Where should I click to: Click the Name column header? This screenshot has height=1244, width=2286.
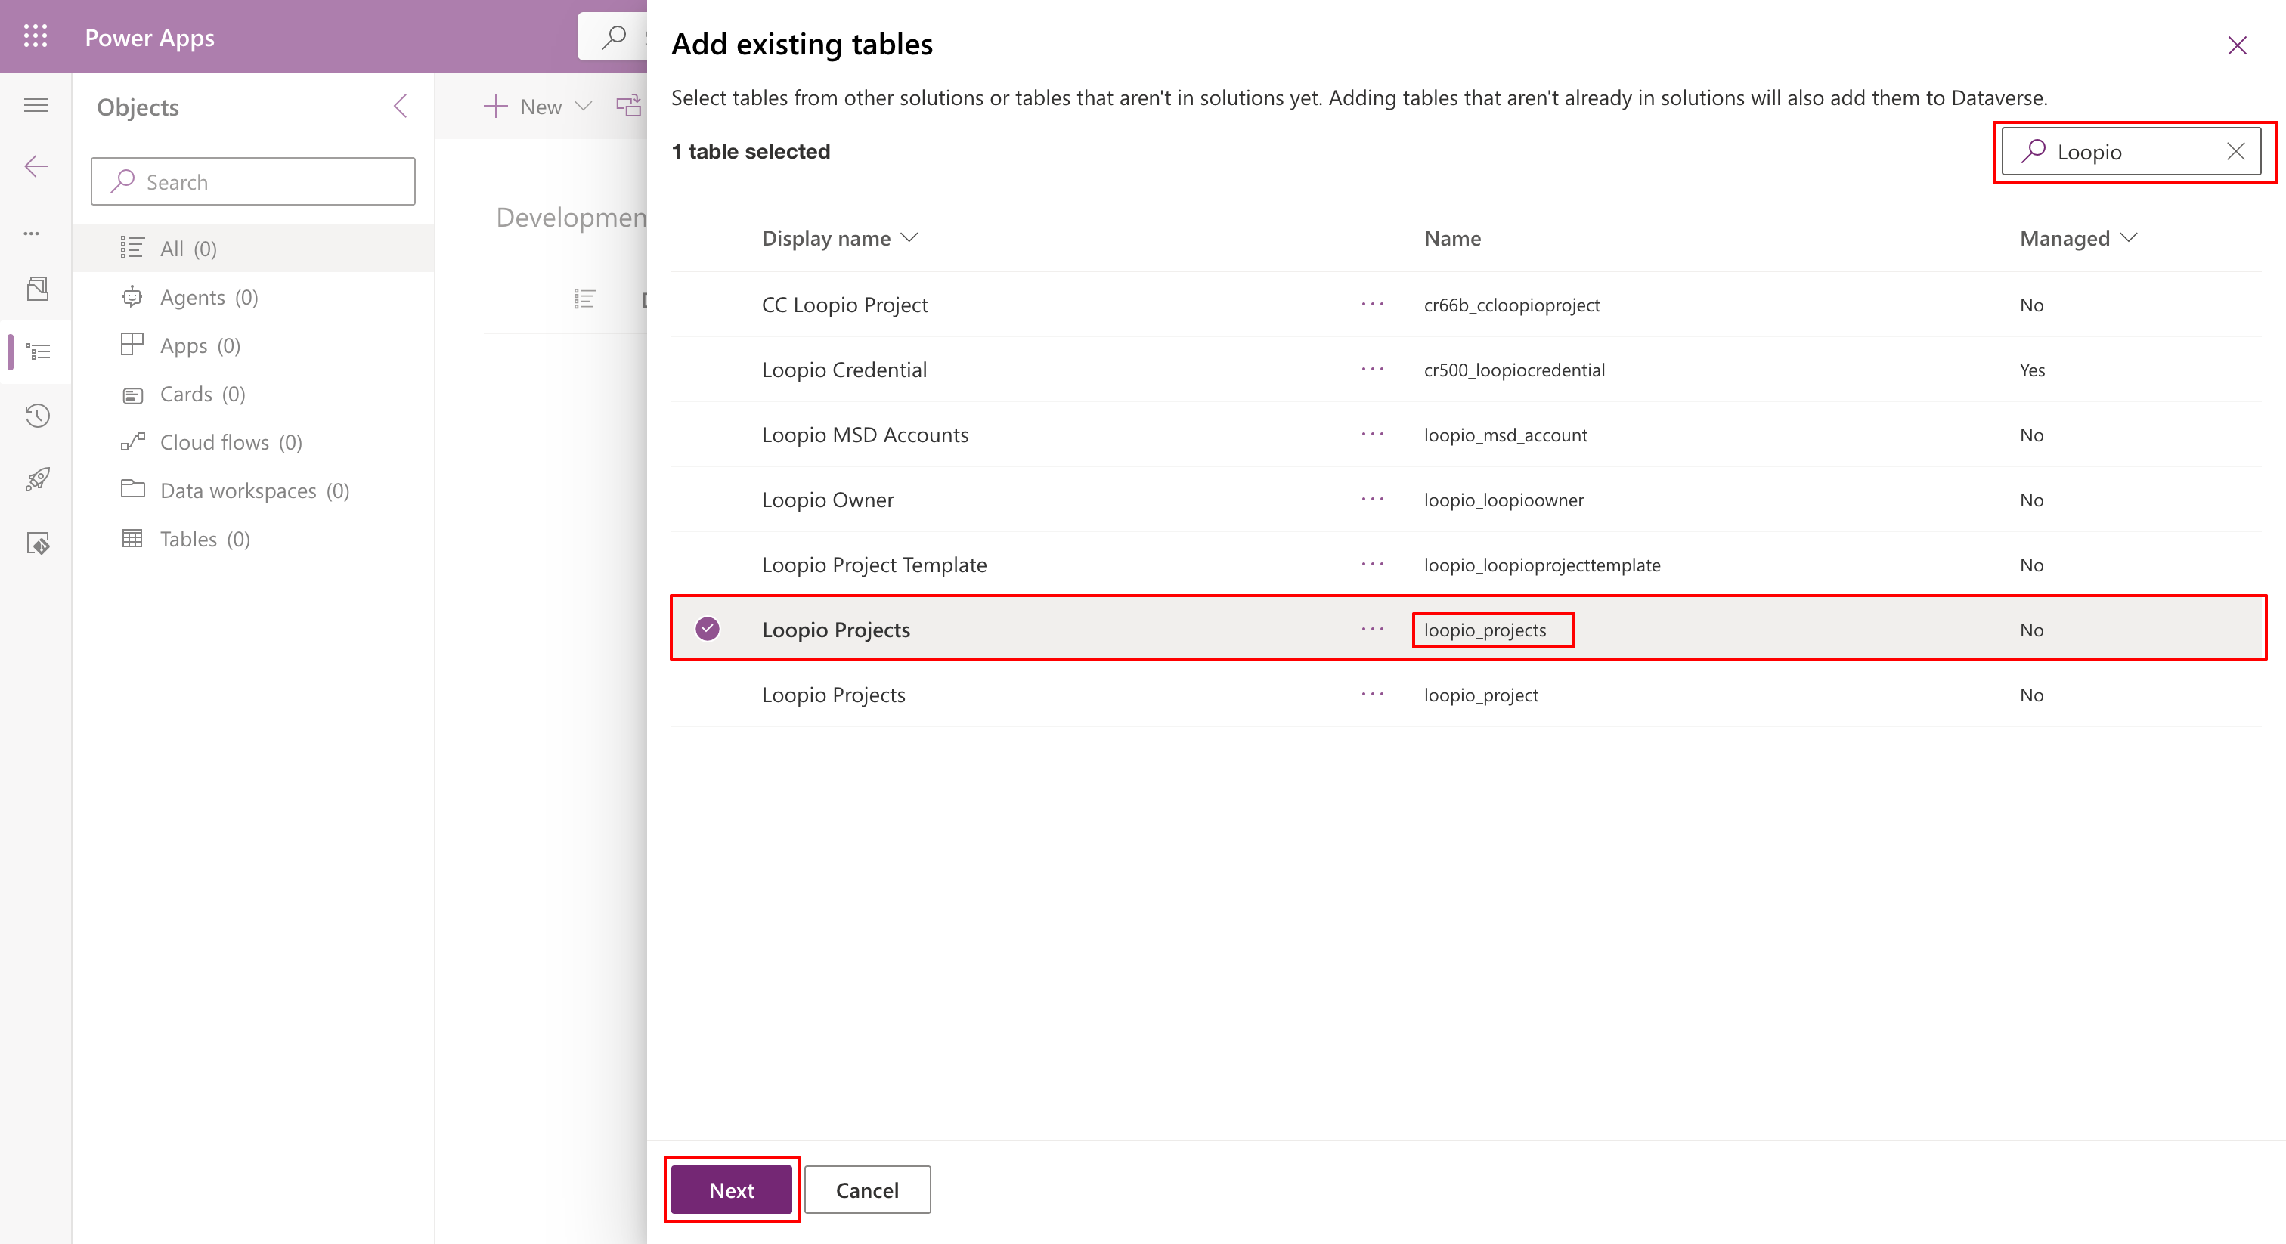coord(1452,238)
